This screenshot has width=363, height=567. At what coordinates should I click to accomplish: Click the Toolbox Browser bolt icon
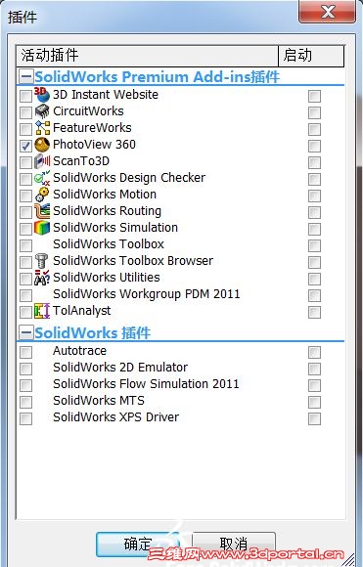42,261
